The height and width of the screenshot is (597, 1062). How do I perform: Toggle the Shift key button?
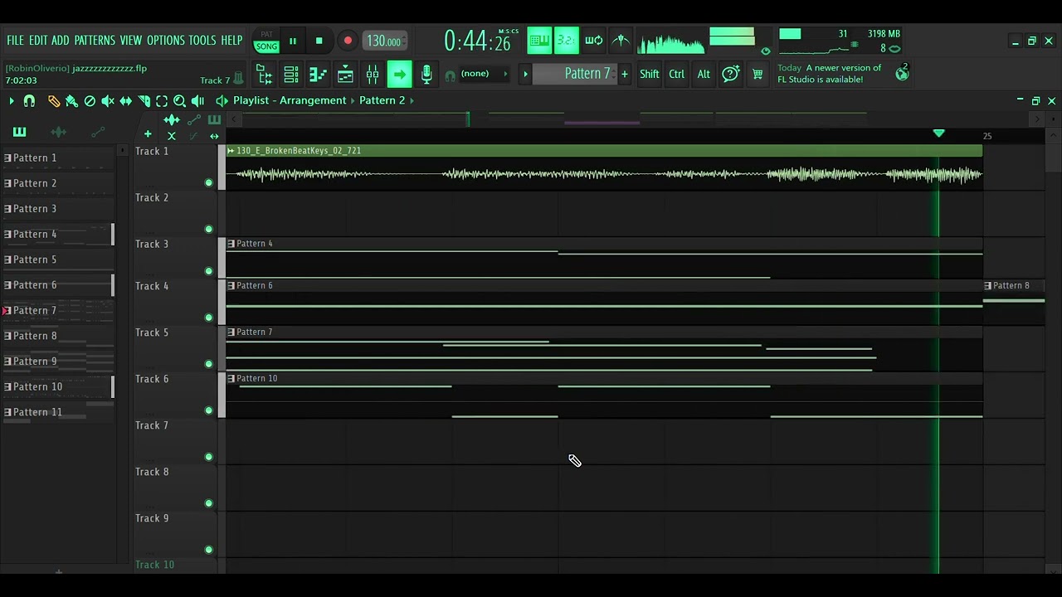tap(650, 74)
